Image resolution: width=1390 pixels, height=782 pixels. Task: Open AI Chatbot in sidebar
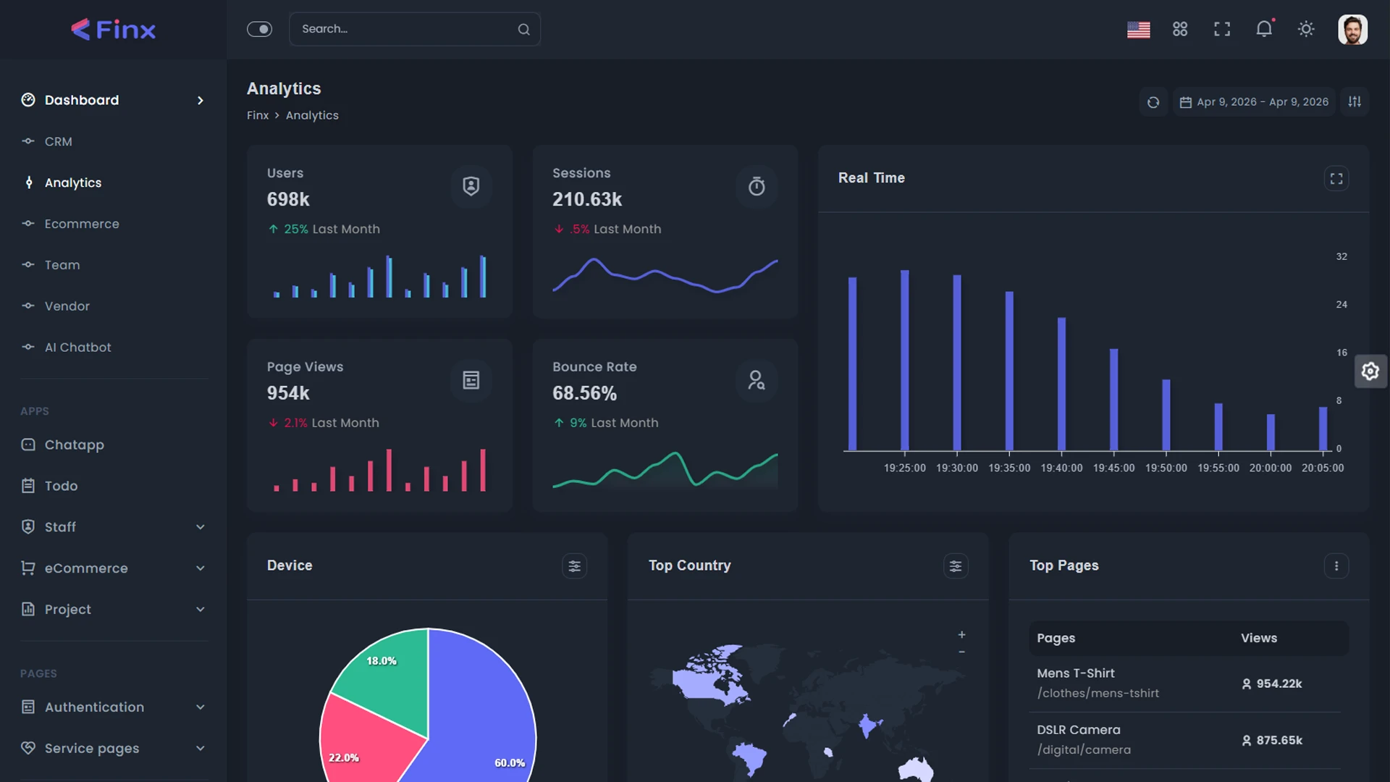(x=78, y=348)
